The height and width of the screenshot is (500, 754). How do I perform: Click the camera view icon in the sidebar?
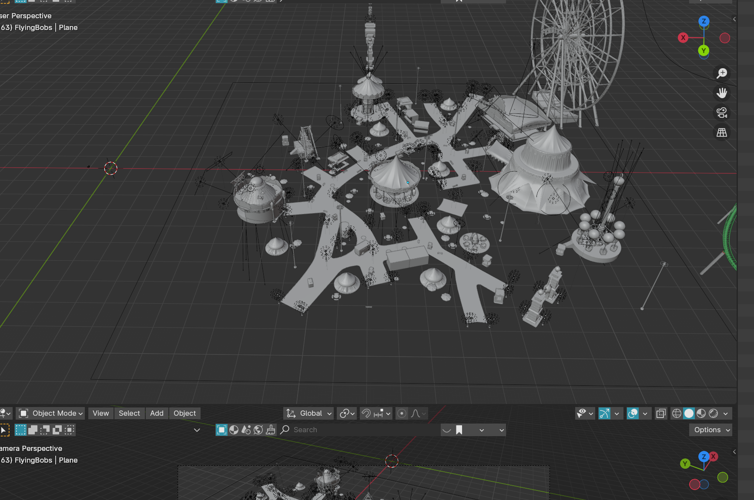point(722,113)
